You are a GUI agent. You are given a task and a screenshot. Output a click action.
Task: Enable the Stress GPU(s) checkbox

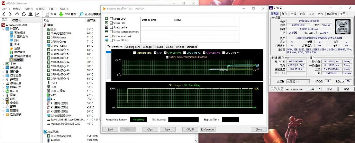point(111,41)
